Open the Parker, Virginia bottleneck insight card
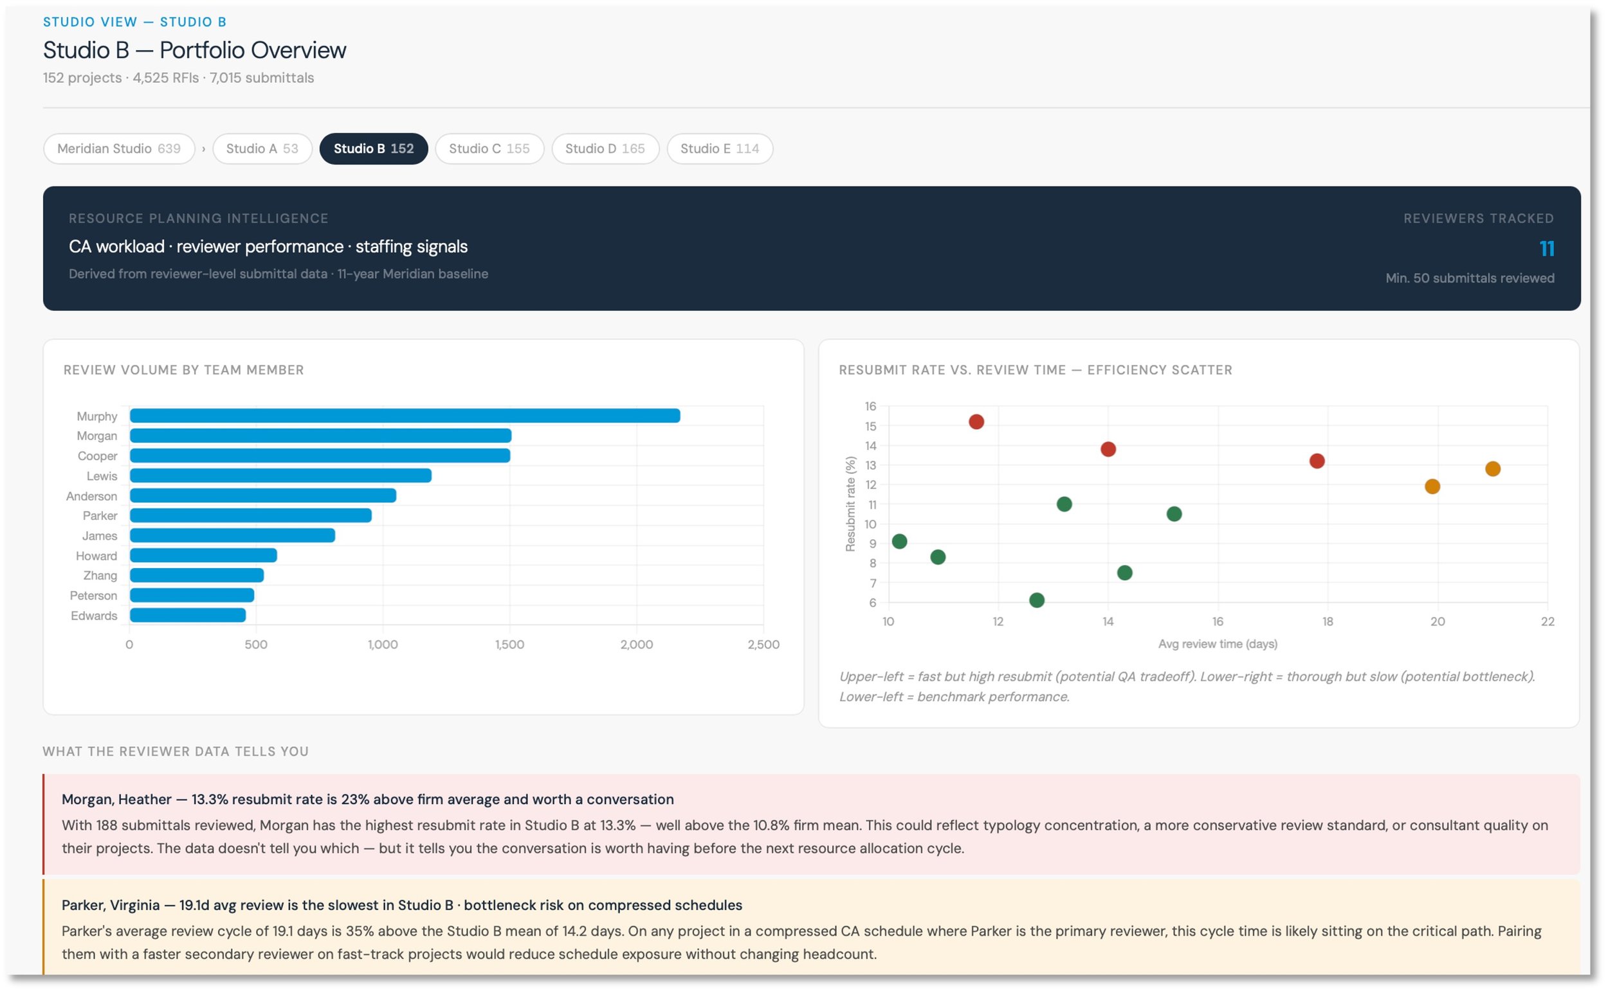Image resolution: width=1608 pixels, height=991 pixels. tap(812, 928)
